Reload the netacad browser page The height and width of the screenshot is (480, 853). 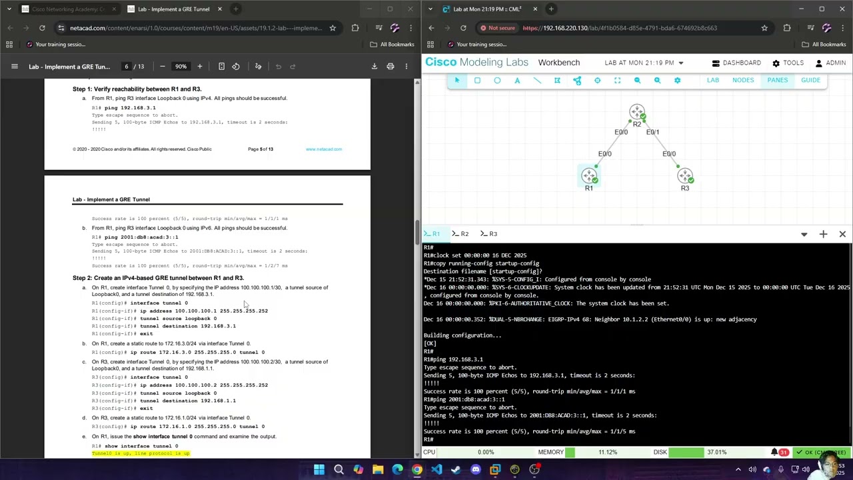tap(42, 28)
